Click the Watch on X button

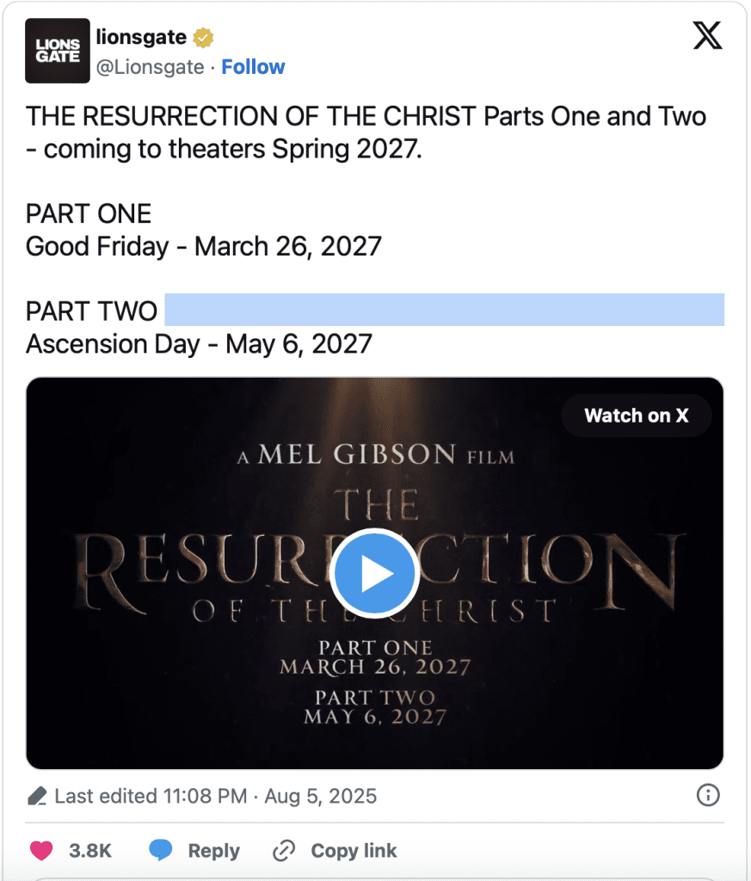636,416
